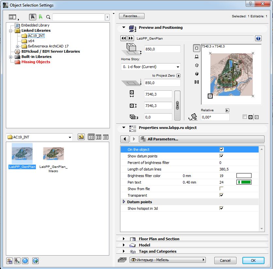
Task: Click the dotted hotspot anchor icon
Action: pyautogui.click(x=257, y=117)
